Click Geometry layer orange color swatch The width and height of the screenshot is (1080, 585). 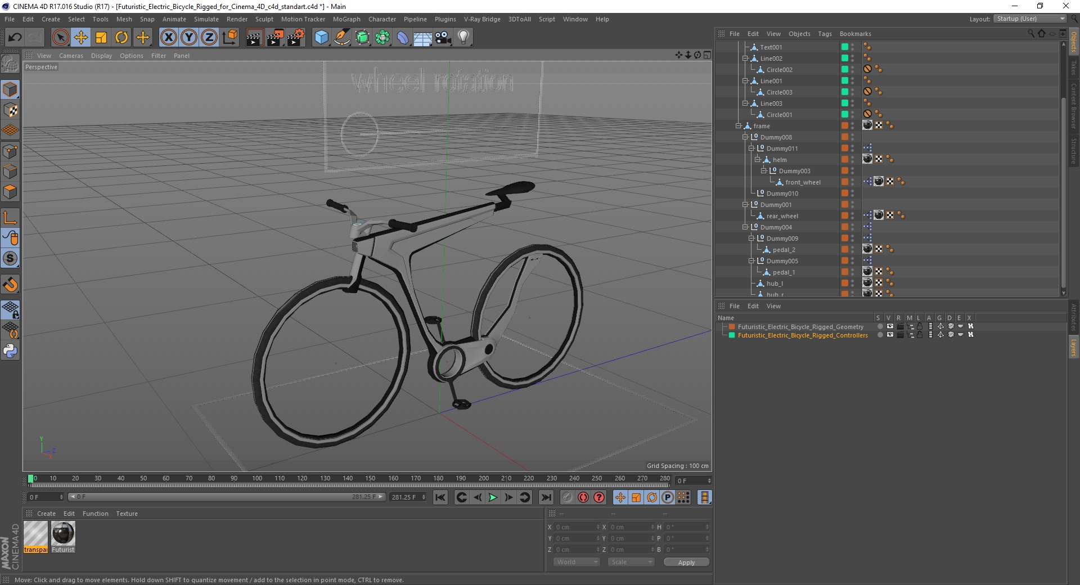point(732,326)
